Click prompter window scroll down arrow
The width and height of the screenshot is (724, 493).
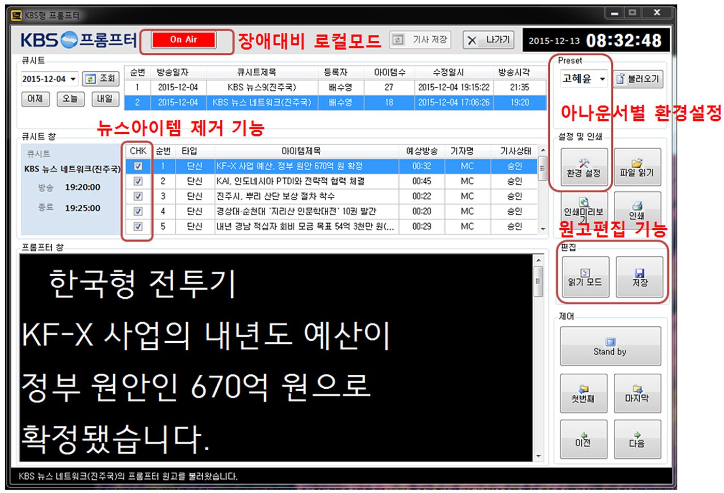point(538,456)
